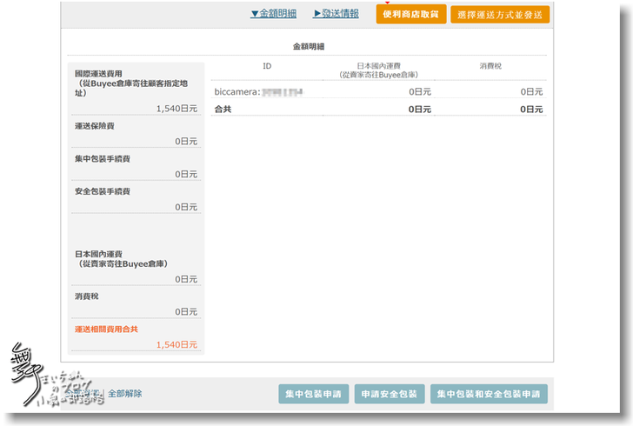Click the ID column header
This screenshot has width=633, height=426.
click(x=267, y=66)
